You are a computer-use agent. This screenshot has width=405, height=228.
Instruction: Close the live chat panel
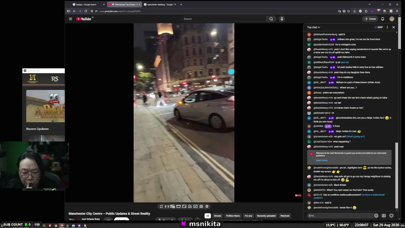394,27
